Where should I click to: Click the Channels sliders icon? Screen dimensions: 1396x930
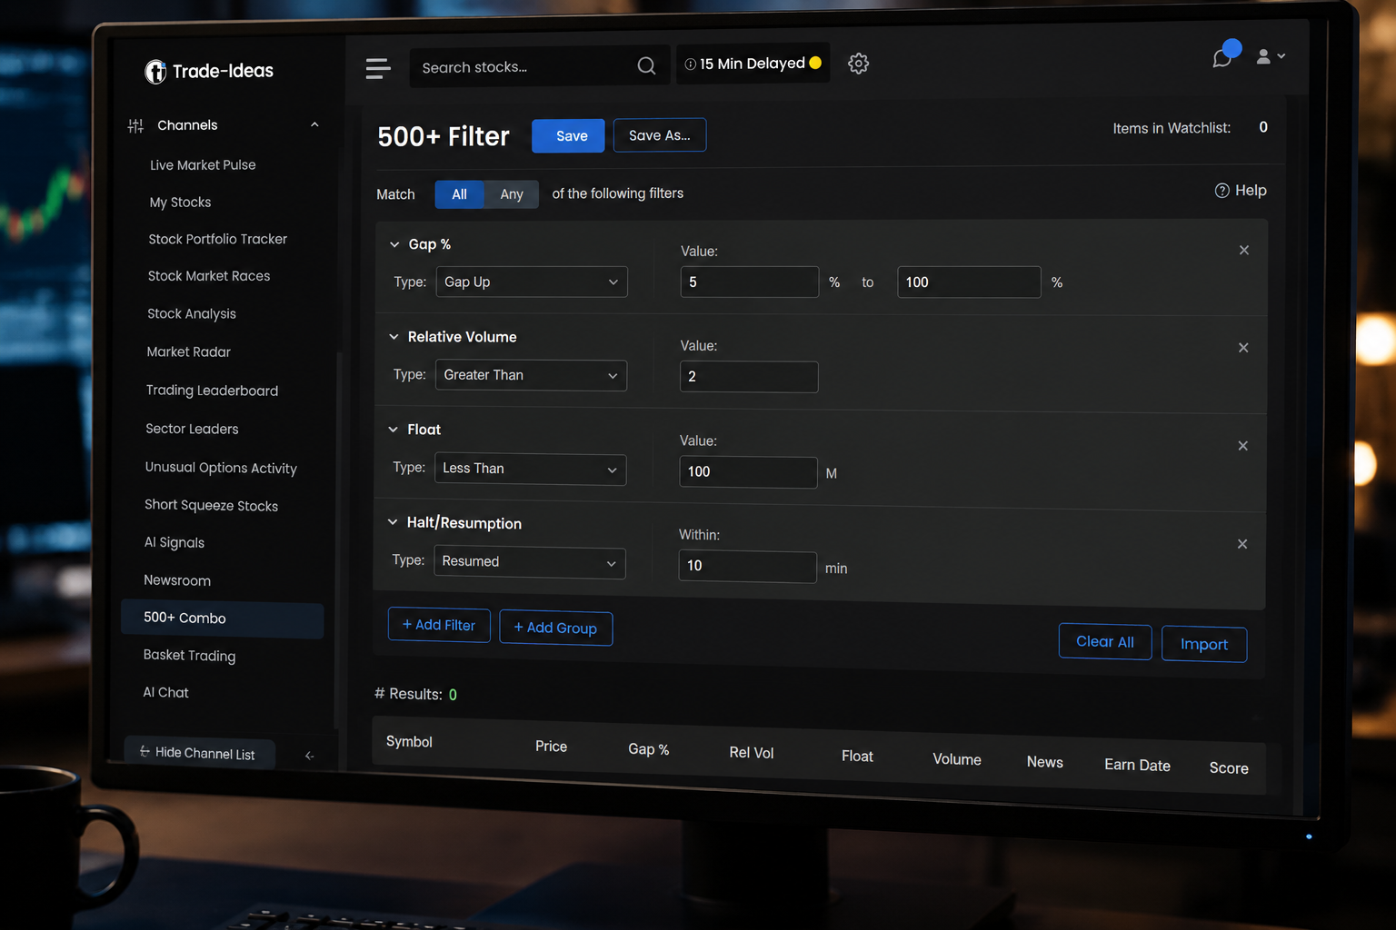(x=135, y=126)
